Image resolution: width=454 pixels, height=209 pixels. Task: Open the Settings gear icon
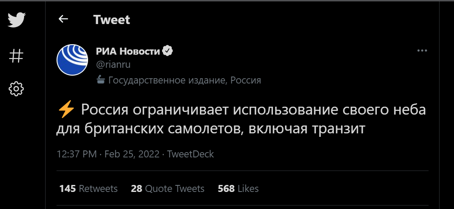[17, 89]
